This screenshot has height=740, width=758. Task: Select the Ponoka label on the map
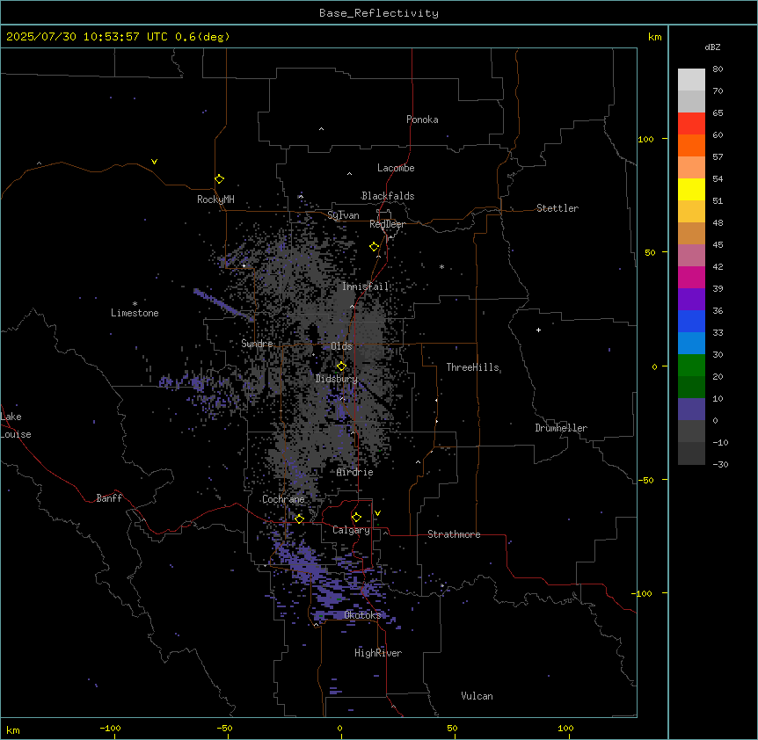pyautogui.click(x=422, y=120)
